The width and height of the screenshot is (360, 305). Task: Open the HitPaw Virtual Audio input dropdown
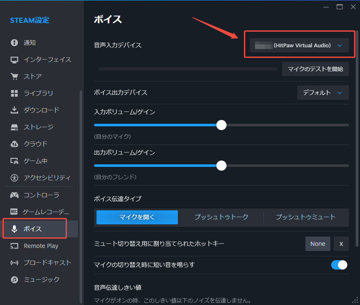click(x=299, y=45)
